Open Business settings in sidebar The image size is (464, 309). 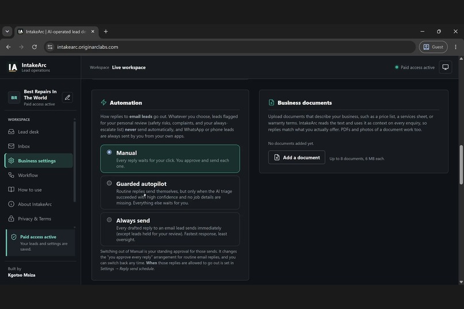39,161
